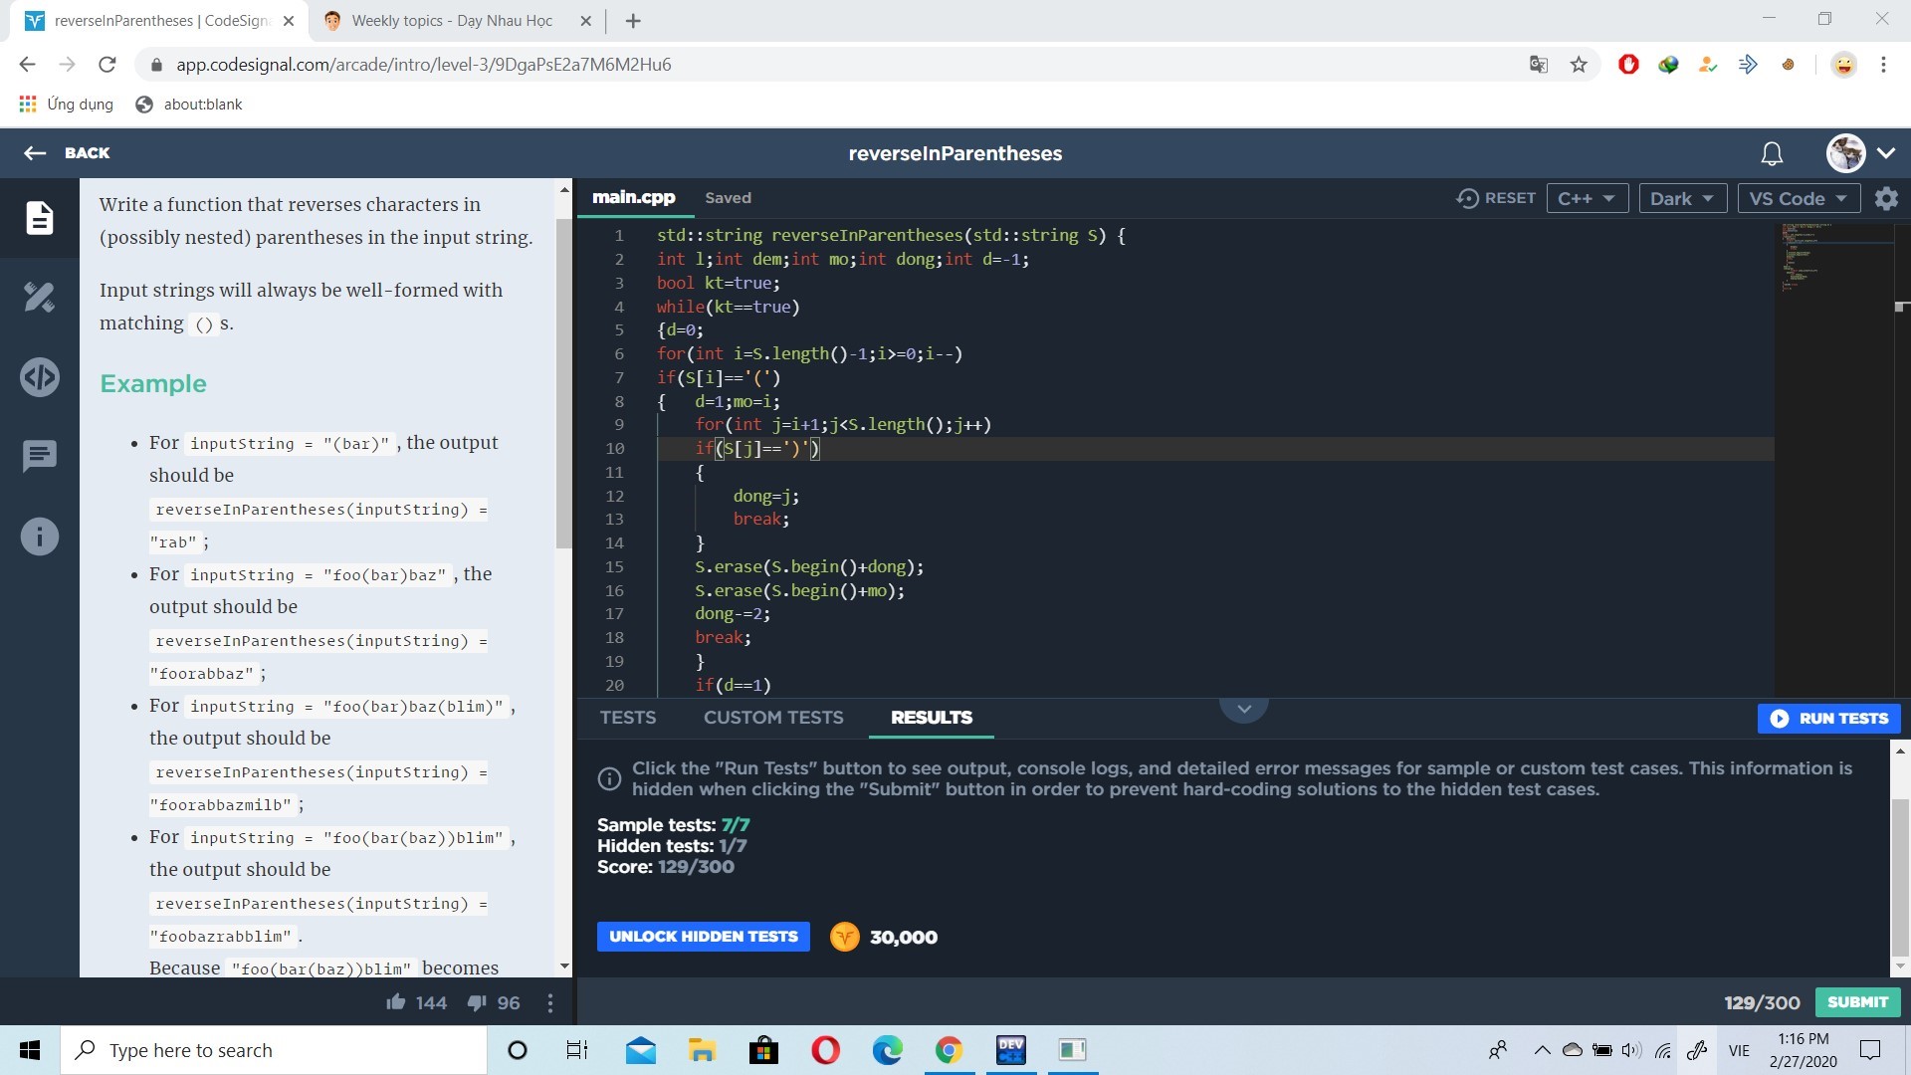Open editor settings gear icon
The height and width of the screenshot is (1075, 1911).
pyautogui.click(x=1886, y=198)
